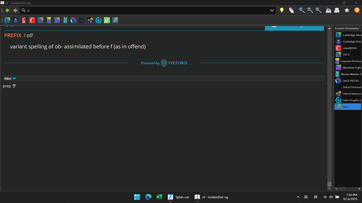This screenshot has width=362, height=203.
Task: Open Excel from the taskbar
Action: tap(159, 197)
